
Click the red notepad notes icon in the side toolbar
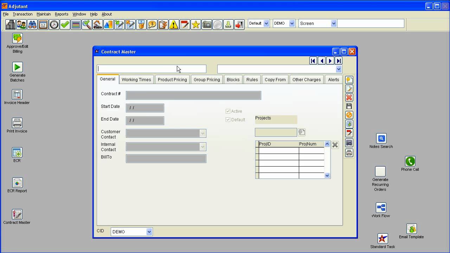[349, 133]
